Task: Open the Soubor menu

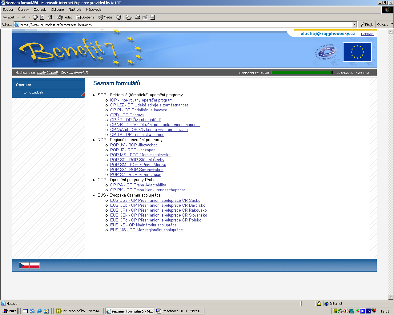Action: [8, 10]
